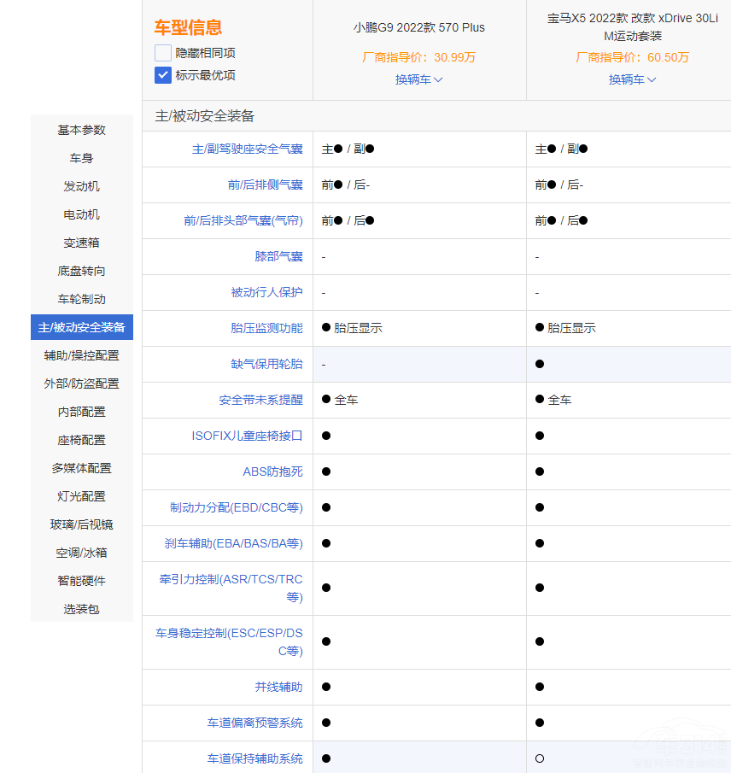Open the 换辆车 dropdown under 小鹏G9
731x773 pixels.
[x=418, y=79]
